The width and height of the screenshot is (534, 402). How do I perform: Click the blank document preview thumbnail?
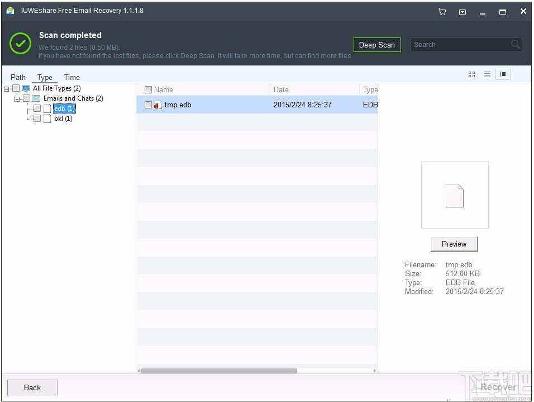pyautogui.click(x=455, y=195)
